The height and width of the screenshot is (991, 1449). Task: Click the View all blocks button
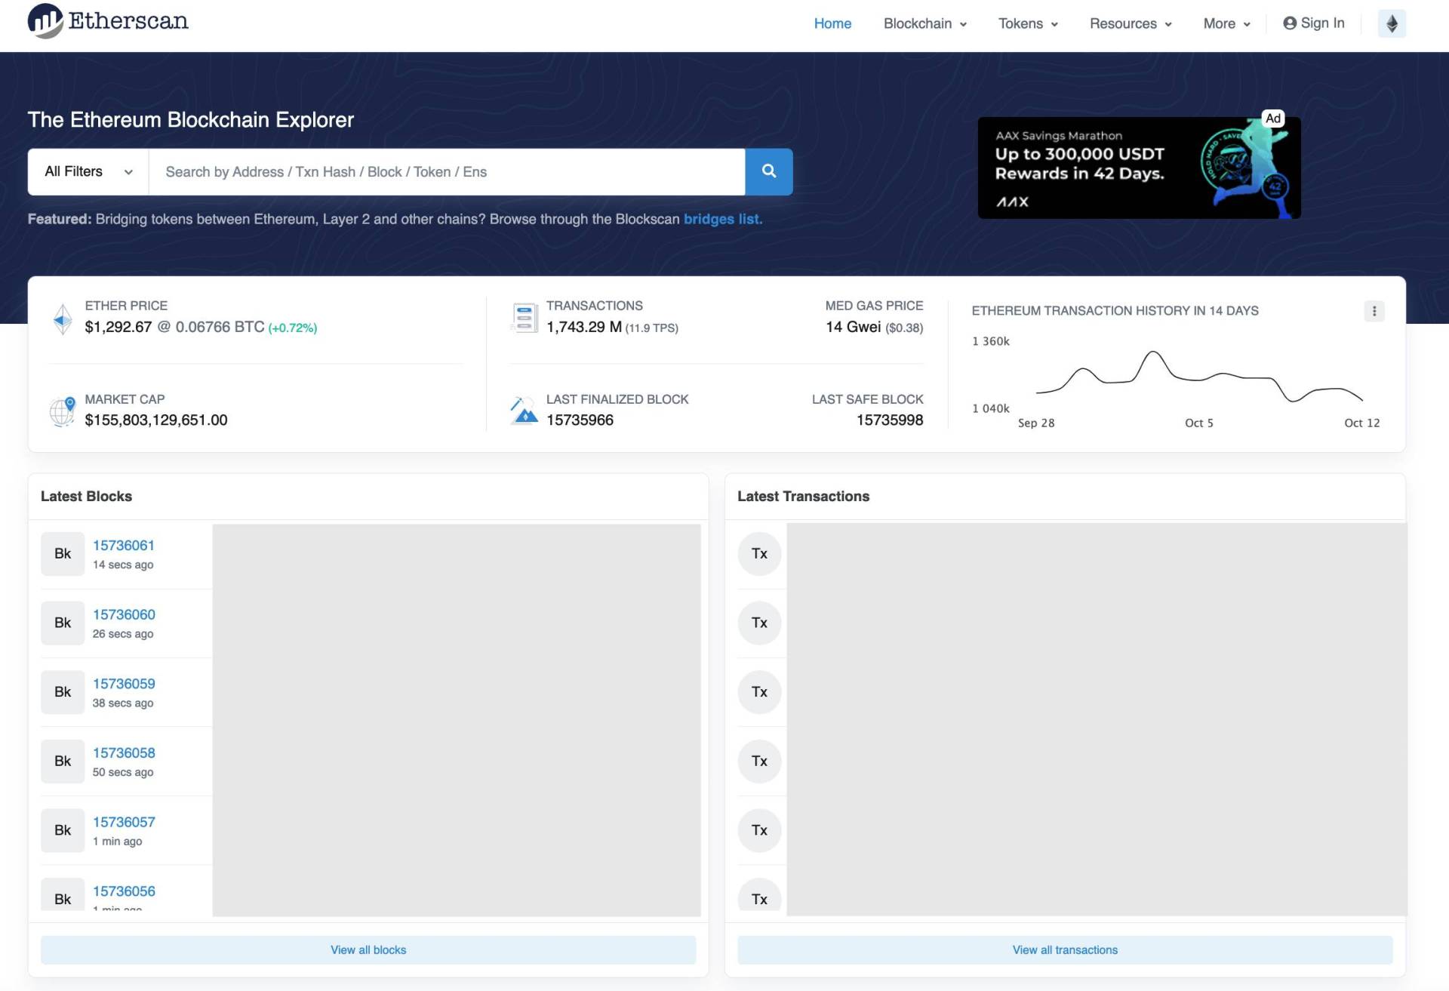368,949
